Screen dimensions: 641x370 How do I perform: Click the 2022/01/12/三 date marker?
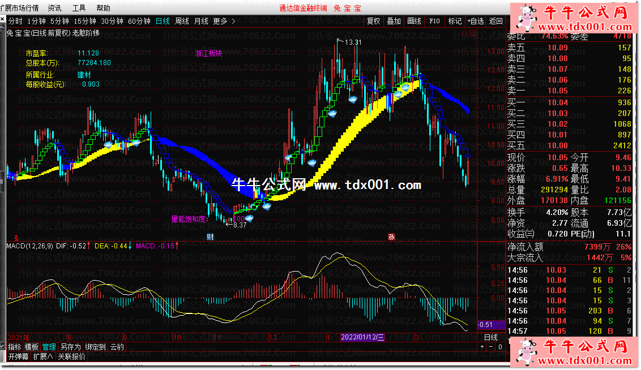pyautogui.click(x=362, y=337)
